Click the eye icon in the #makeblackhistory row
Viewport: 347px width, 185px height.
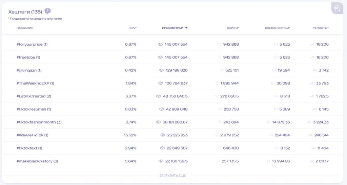pyautogui.click(x=161, y=161)
